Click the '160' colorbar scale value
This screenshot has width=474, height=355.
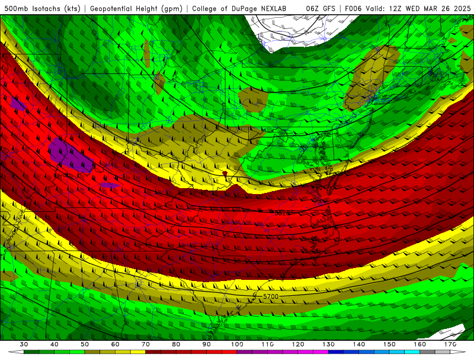pos(420,344)
